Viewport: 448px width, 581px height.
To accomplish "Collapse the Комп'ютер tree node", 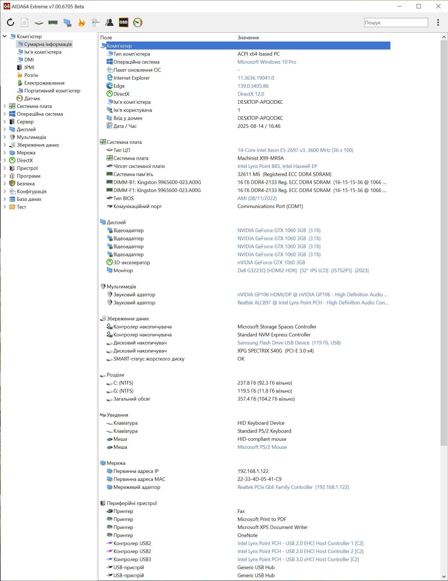I will pyautogui.click(x=5, y=36).
